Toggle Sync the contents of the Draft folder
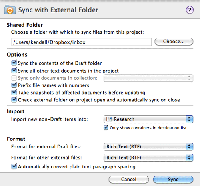 (14, 63)
